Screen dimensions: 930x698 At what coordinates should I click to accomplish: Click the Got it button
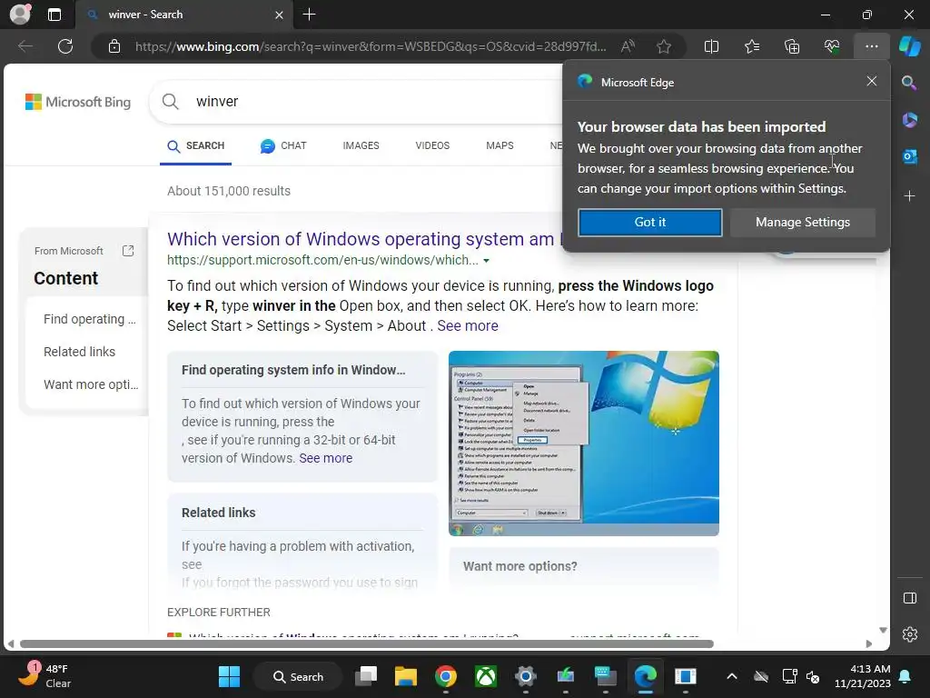pos(650,223)
